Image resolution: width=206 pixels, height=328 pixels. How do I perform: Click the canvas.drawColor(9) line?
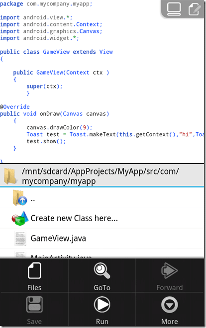(59, 127)
